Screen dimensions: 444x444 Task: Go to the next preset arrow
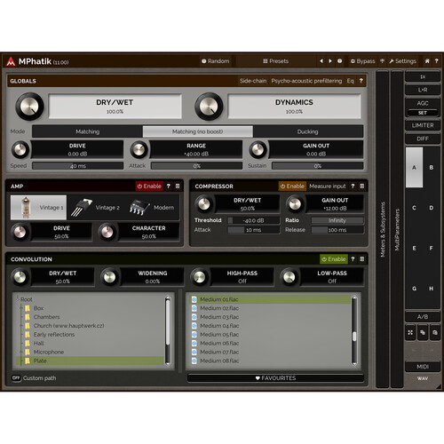pyautogui.click(x=330, y=61)
